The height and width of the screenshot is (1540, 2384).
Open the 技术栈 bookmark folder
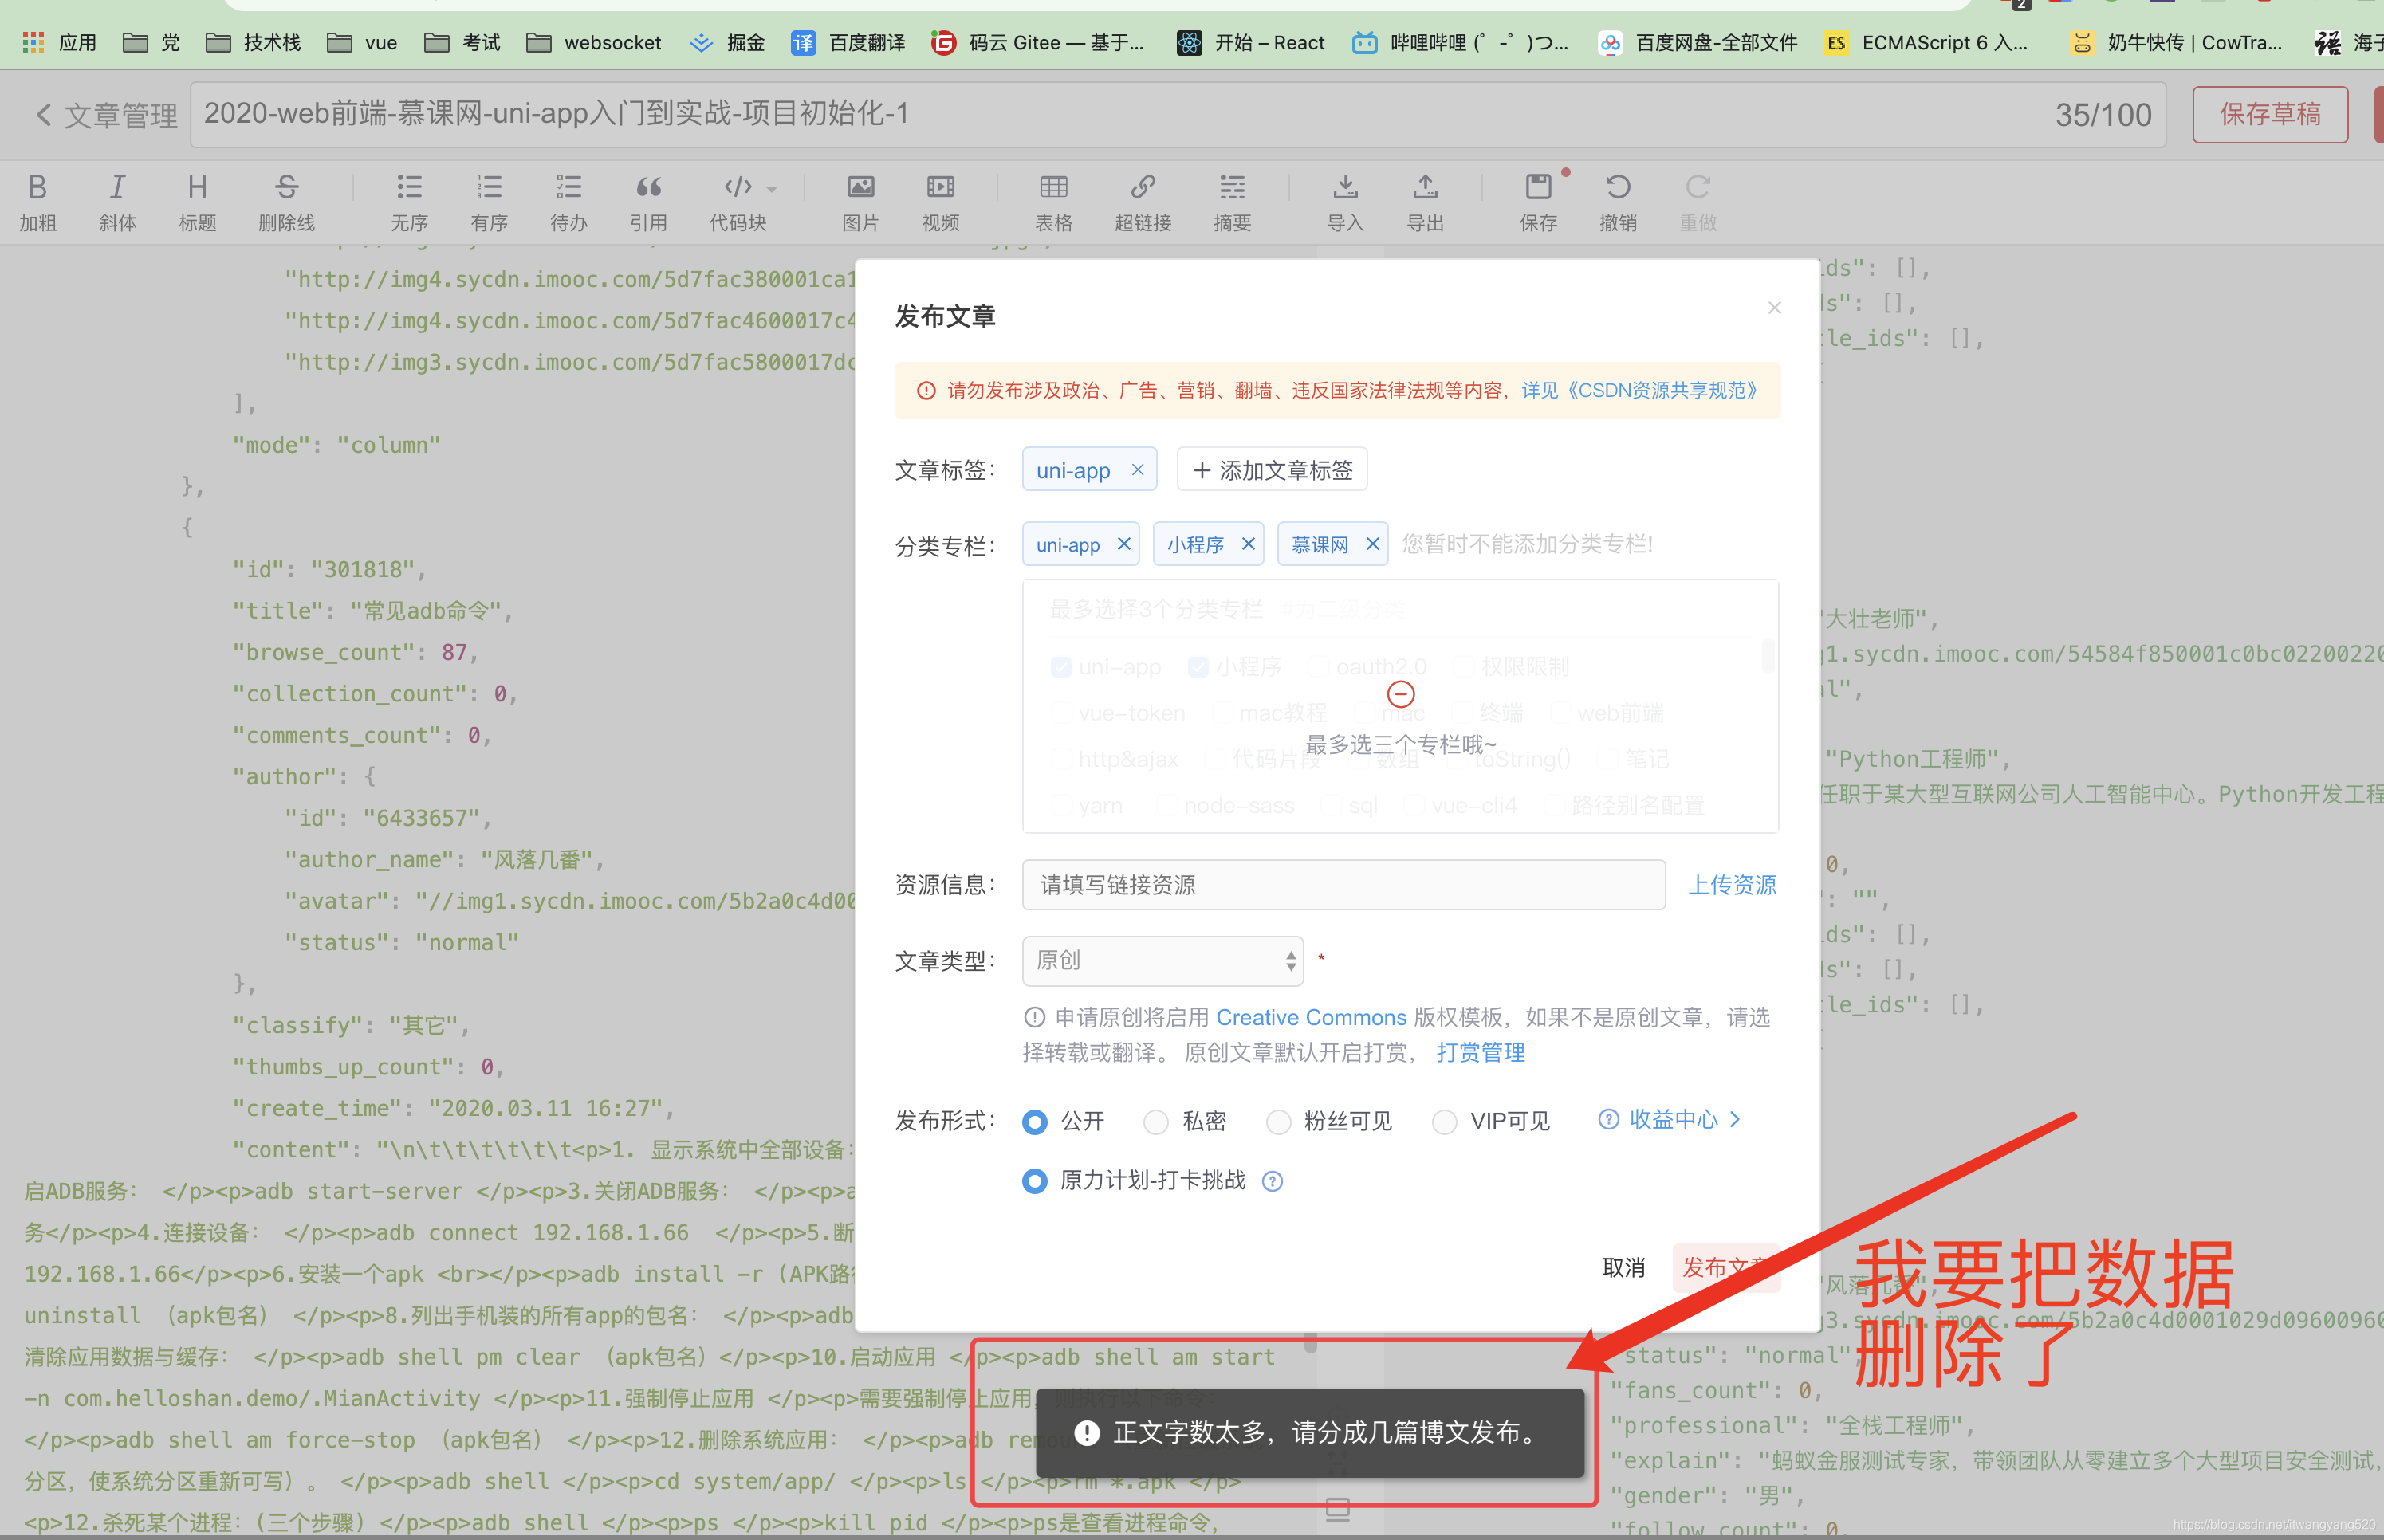(253, 42)
